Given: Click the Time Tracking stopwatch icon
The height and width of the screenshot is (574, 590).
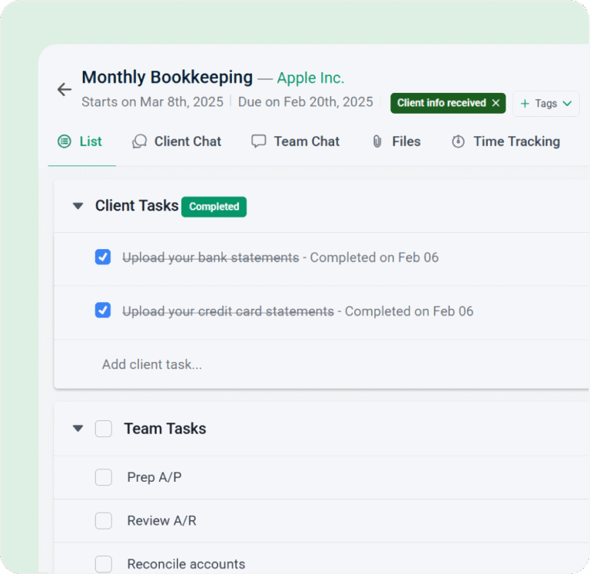Looking at the screenshot, I should [458, 141].
